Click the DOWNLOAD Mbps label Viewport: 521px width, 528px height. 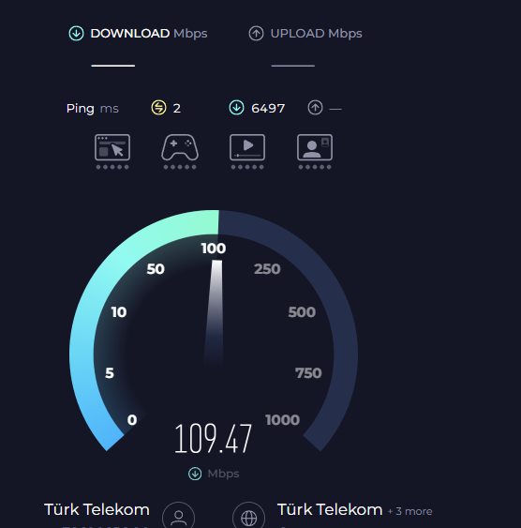(x=149, y=34)
